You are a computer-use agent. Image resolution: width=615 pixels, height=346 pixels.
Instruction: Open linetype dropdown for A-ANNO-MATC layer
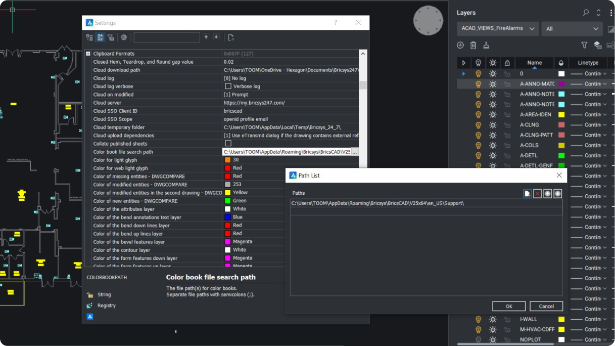605,84
